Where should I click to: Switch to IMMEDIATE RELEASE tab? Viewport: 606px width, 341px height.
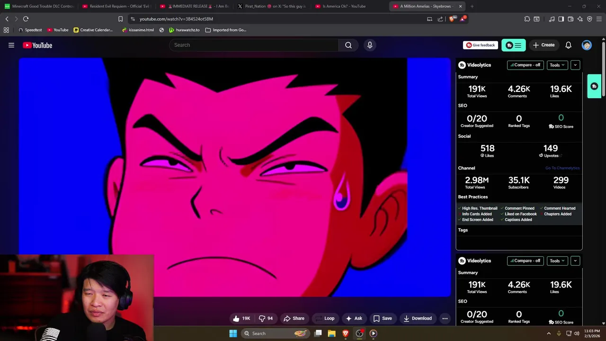point(195,6)
